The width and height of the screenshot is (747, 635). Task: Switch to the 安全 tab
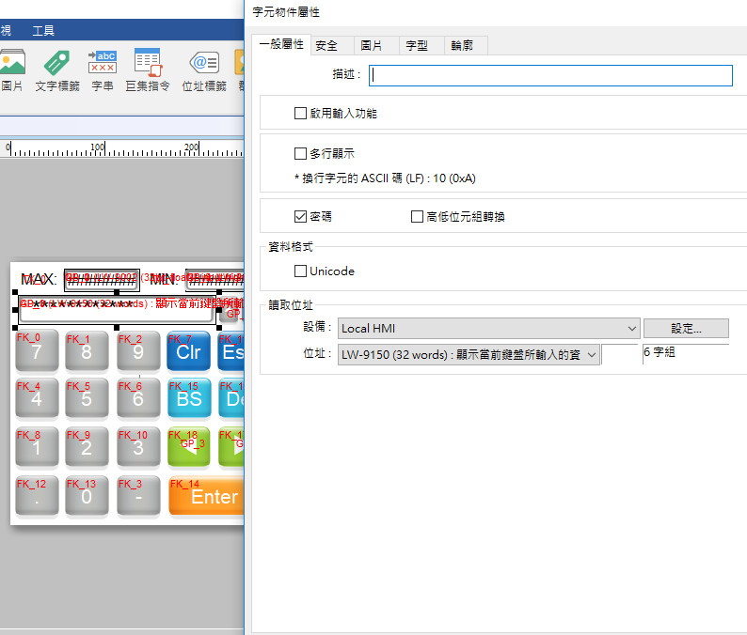327,45
